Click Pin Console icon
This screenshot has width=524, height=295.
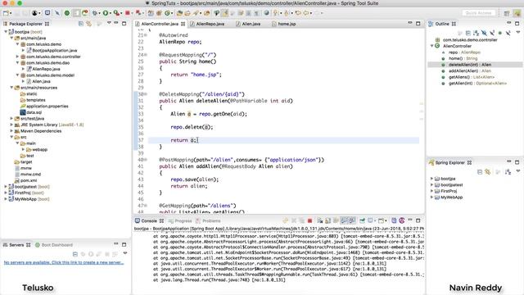[x=362, y=220]
